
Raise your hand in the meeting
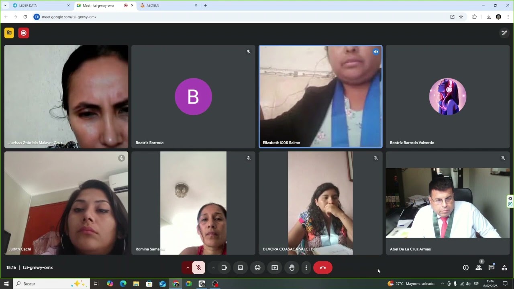pos(292,268)
